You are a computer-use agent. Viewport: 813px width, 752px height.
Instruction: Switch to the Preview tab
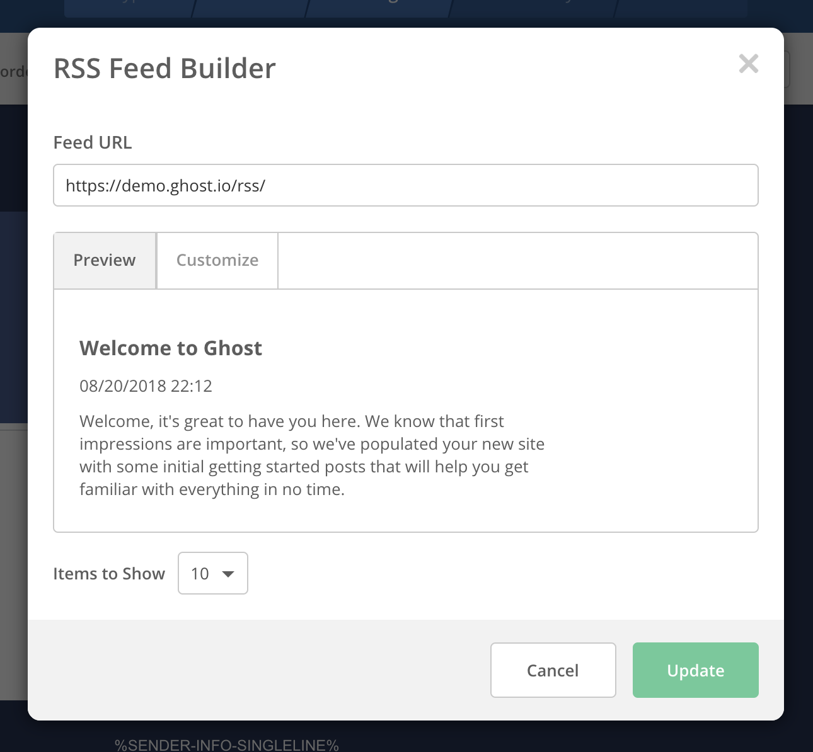pyautogui.click(x=105, y=260)
